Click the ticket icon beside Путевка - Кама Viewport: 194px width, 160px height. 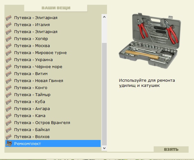point(9,116)
